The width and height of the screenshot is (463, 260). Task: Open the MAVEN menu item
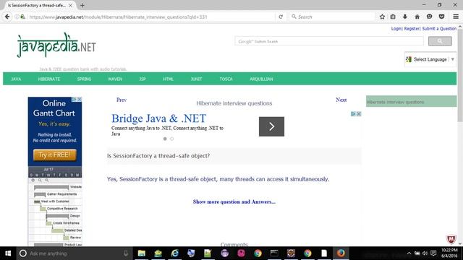coord(115,79)
